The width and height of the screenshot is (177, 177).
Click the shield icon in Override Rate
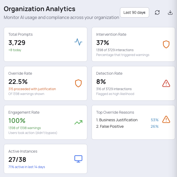(78, 83)
